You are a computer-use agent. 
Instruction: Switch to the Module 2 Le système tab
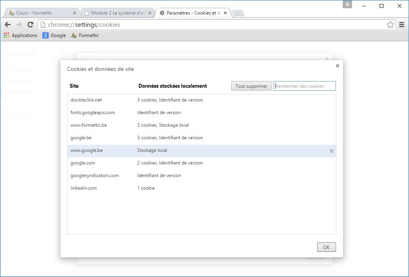click(x=117, y=13)
